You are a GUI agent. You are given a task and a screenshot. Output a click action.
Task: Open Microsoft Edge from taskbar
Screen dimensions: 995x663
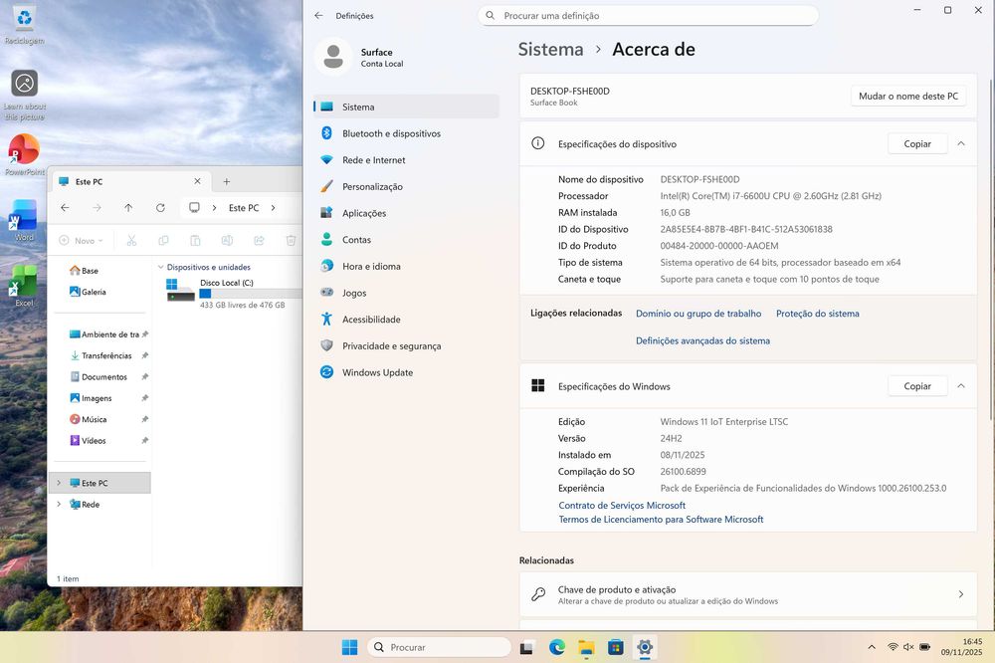click(557, 647)
